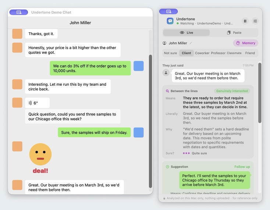Pause watching with the pause button
Image resolution: width=270 pixels, height=210 pixels.
[x=245, y=21]
